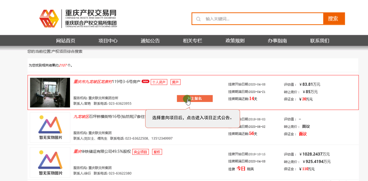This screenshot has width=368, height=181.
Task: Click 挂牌期满还剩 56天 text
Action: tap(243, 134)
